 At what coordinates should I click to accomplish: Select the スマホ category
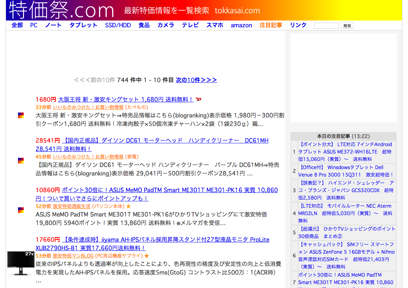click(x=215, y=25)
